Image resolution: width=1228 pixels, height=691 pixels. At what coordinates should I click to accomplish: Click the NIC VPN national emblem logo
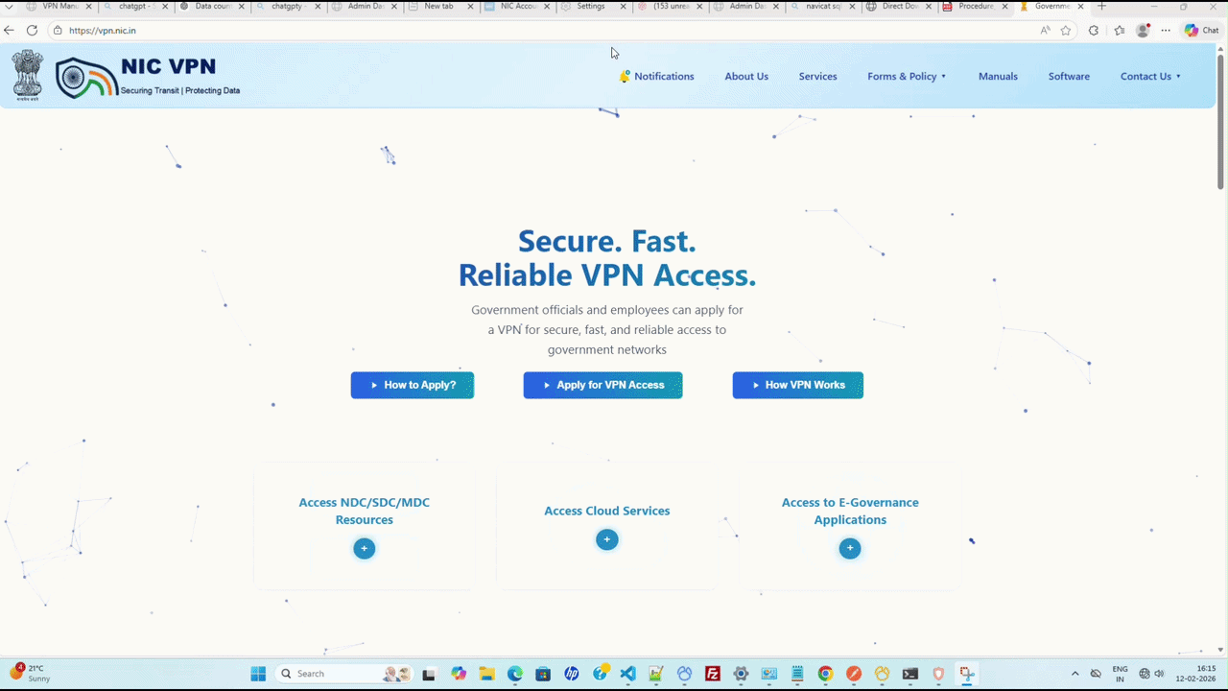(x=27, y=76)
